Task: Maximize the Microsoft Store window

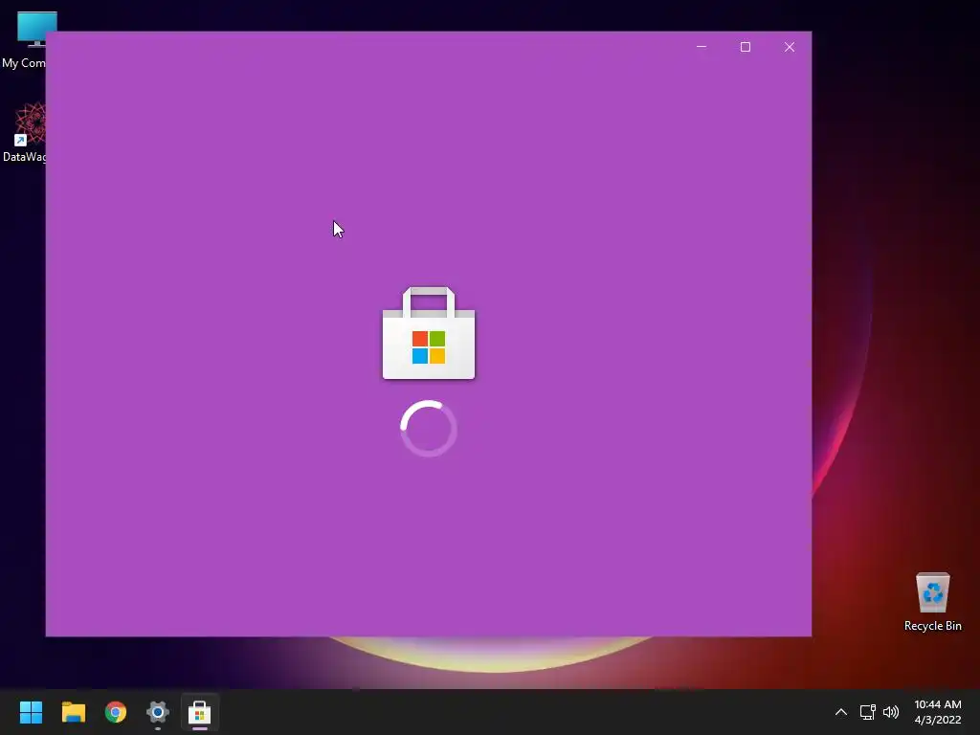Action: [x=745, y=47]
